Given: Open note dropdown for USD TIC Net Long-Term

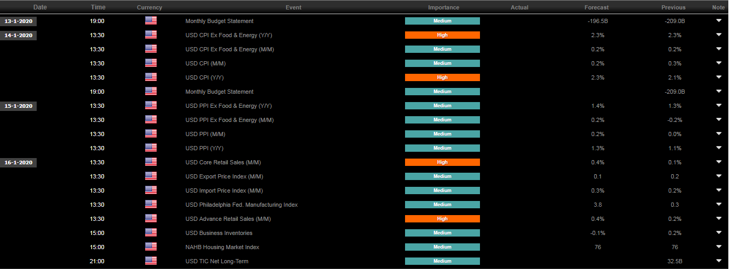Looking at the screenshot, I should click(x=718, y=261).
